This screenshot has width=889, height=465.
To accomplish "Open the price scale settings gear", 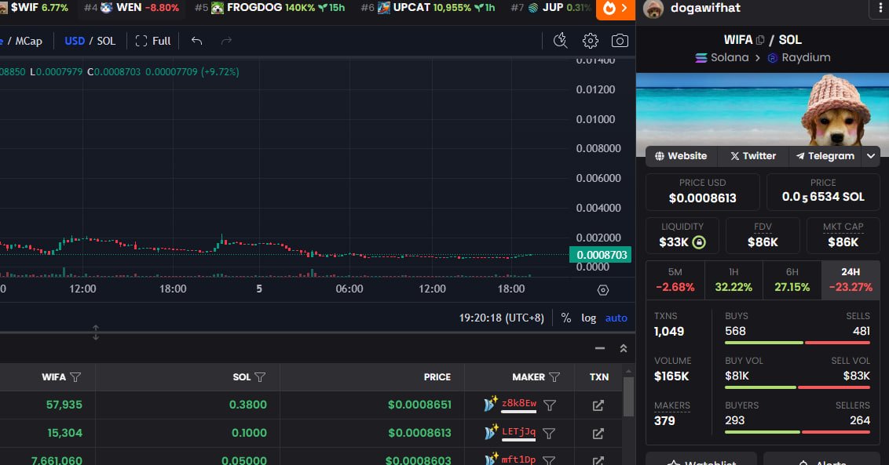I will (x=602, y=290).
